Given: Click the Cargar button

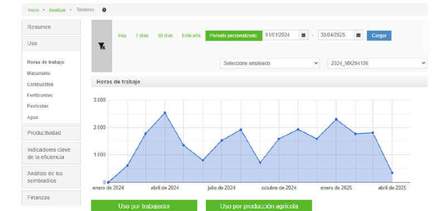Looking at the screenshot, I should [x=379, y=36].
